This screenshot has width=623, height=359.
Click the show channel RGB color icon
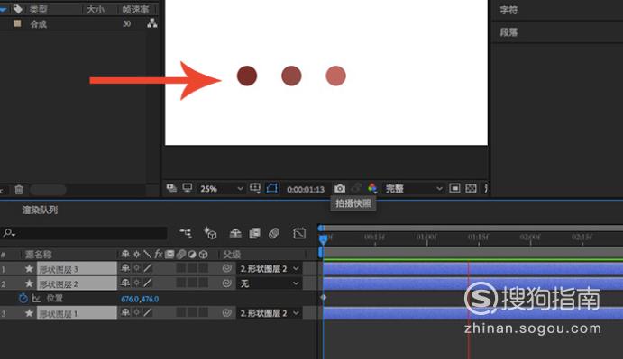click(372, 188)
